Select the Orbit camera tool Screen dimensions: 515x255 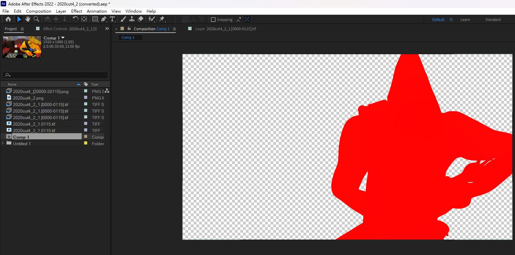click(x=47, y=19)
